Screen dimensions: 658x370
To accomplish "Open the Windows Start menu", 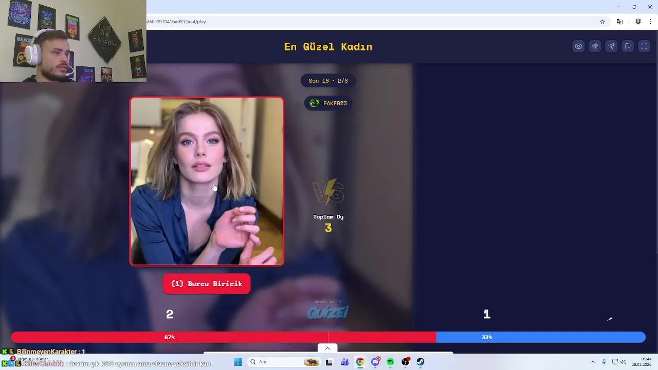I will [238, 362].
